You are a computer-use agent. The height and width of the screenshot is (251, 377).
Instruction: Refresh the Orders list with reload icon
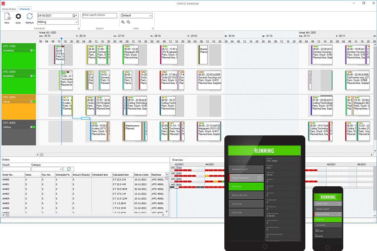tap(70, 169)
